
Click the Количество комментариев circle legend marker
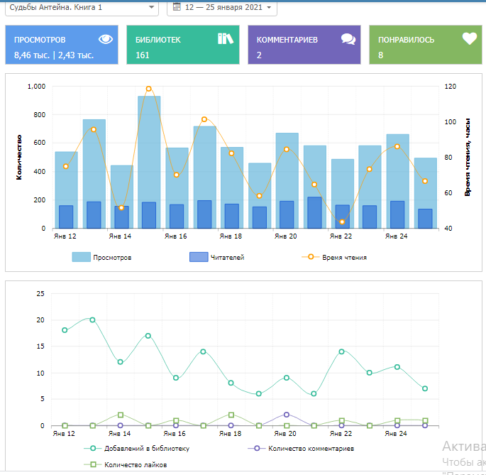pos(258,448)
